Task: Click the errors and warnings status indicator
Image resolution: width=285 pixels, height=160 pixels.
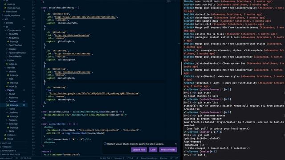Action: [26, 158]
